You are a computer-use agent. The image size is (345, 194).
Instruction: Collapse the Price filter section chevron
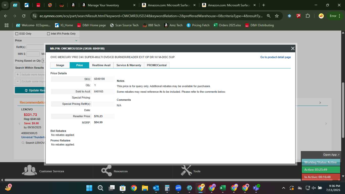76,40
